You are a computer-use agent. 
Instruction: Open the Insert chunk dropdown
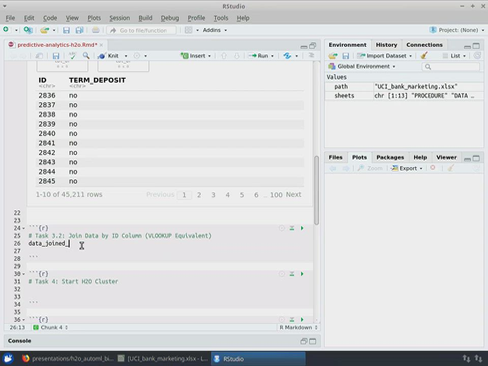[x=196, y=56]
